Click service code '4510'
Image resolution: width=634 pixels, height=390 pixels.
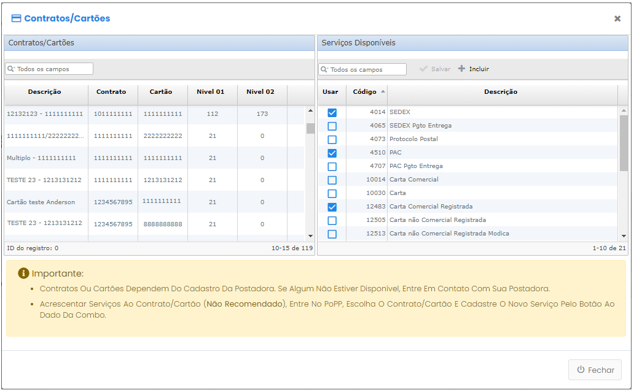[x=378, y=153]
